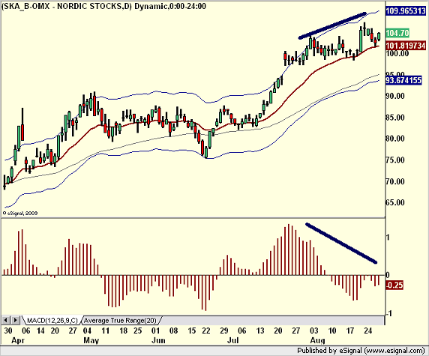
Task: Click the date label 22 under June
Action: tap(205, 331)
